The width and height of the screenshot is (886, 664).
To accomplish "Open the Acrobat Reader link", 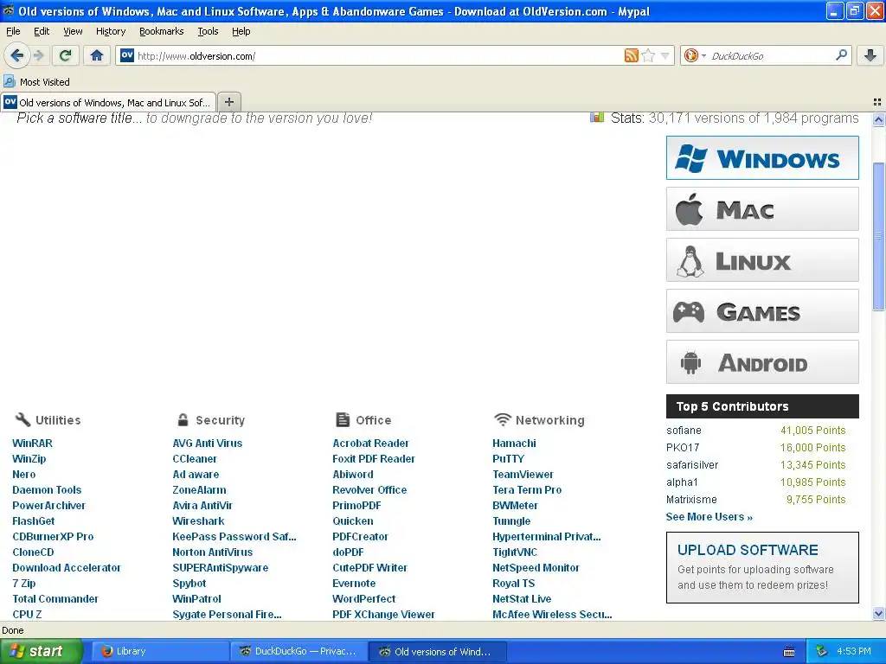I will [370, 444].
